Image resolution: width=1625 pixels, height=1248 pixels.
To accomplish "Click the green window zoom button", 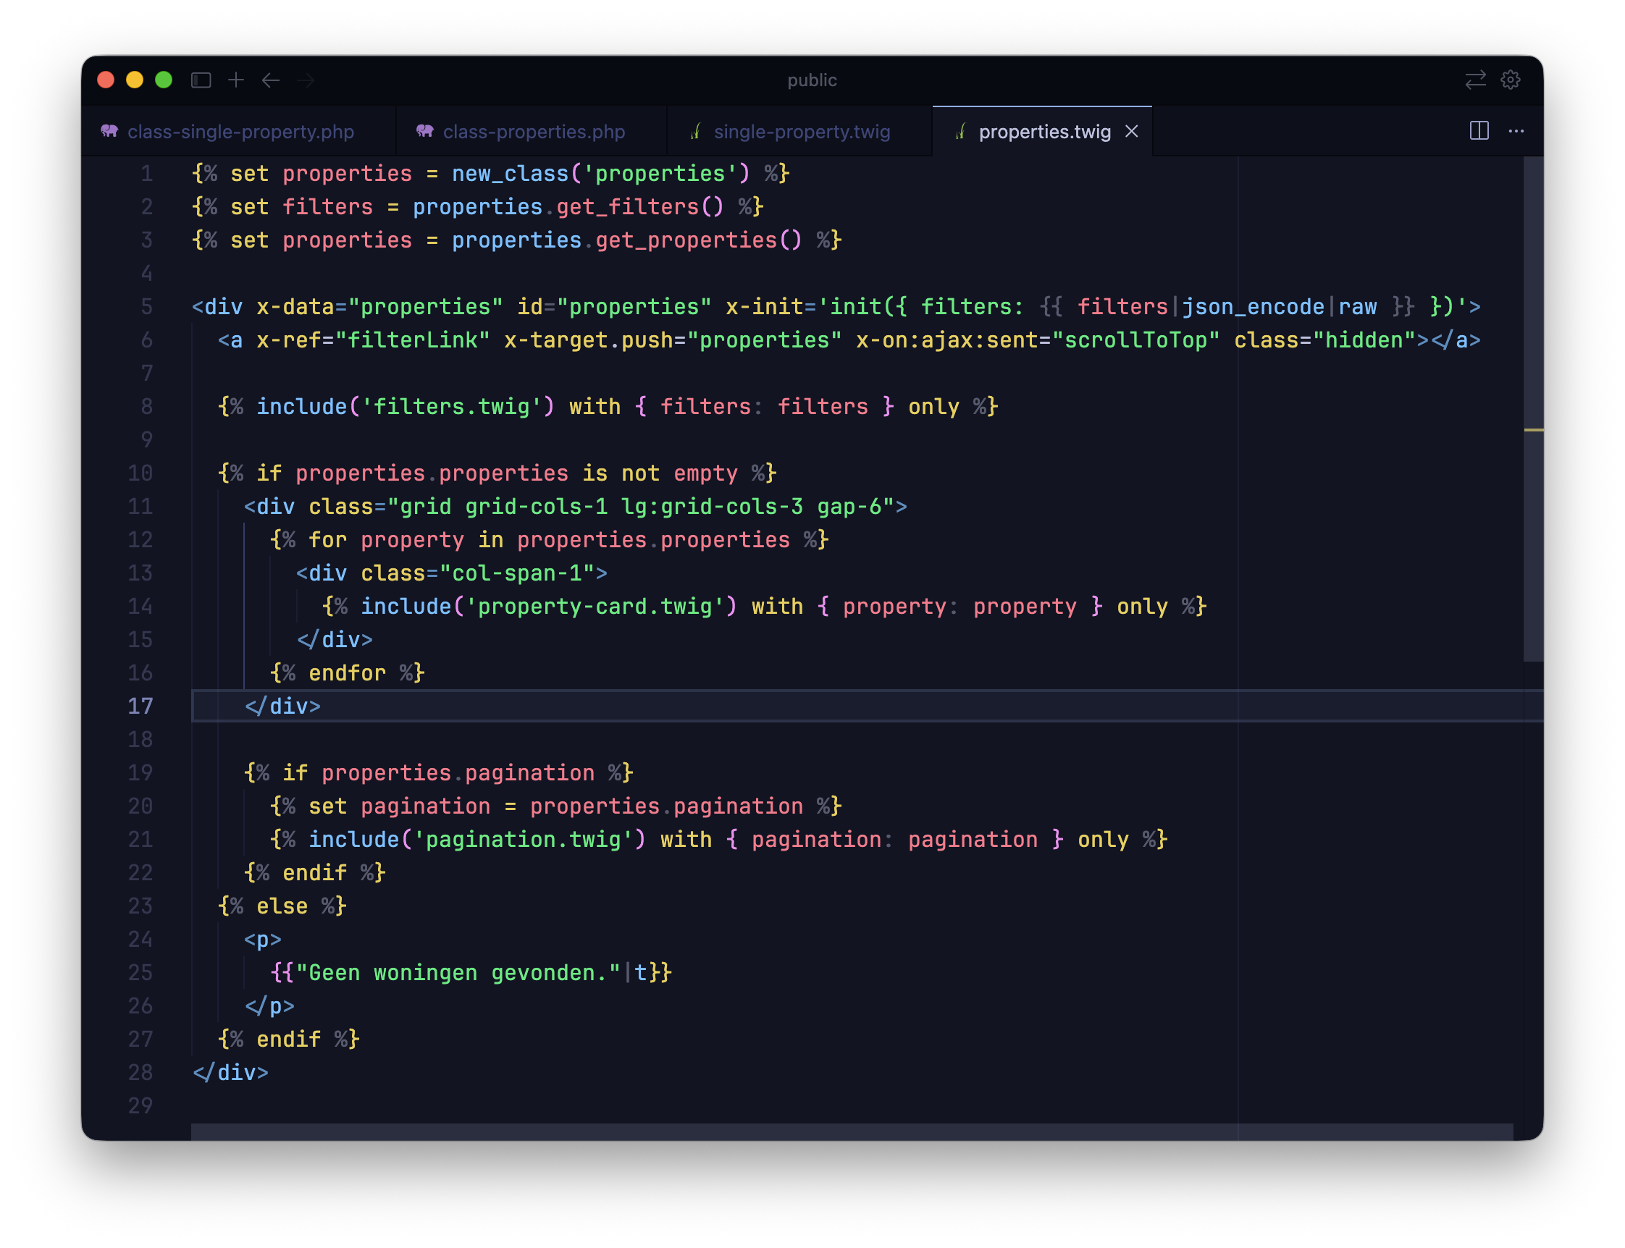I will pos(164,80).
